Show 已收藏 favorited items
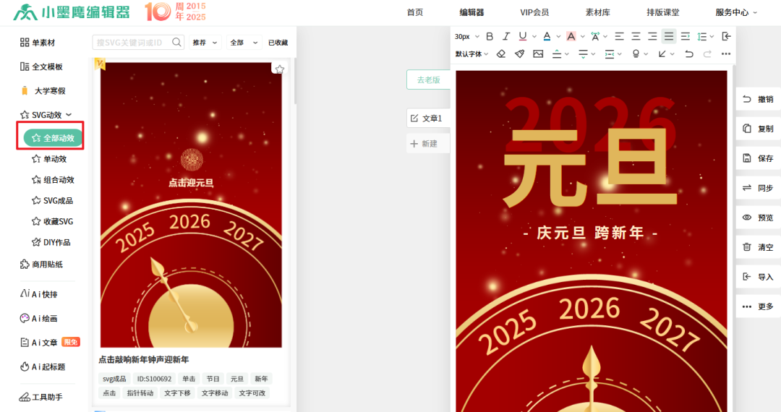Screen dimensions: 781x412 pos(278,43)
